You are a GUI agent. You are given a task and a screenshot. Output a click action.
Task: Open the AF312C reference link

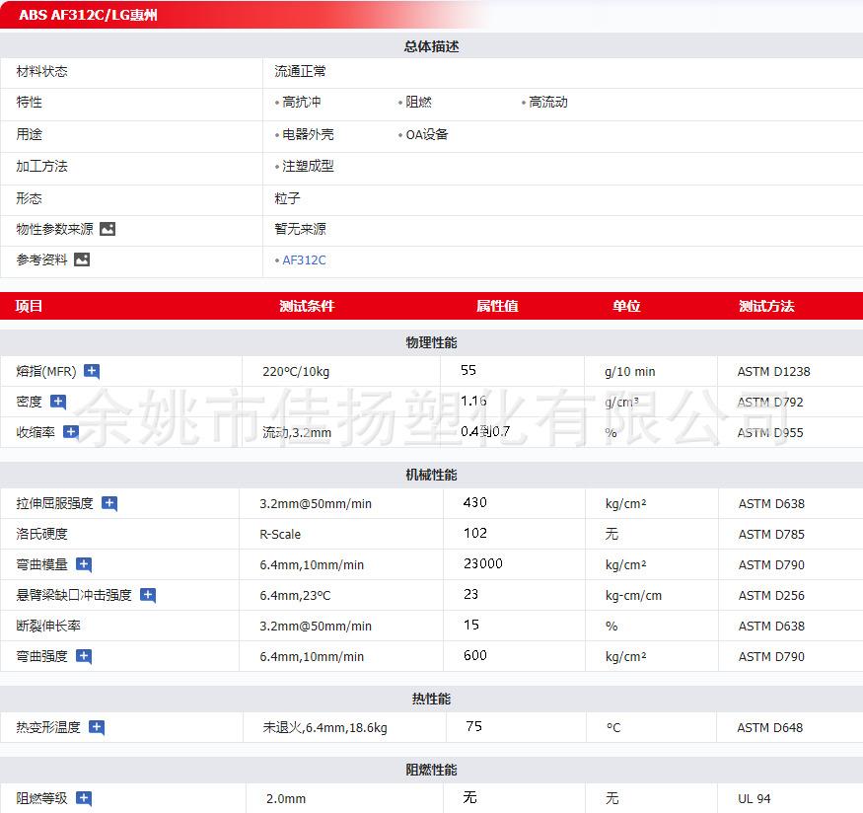[x=304, y=260]
